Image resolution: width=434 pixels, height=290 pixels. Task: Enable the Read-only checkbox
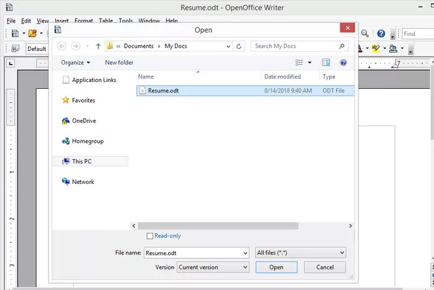[x=149, y=236]
